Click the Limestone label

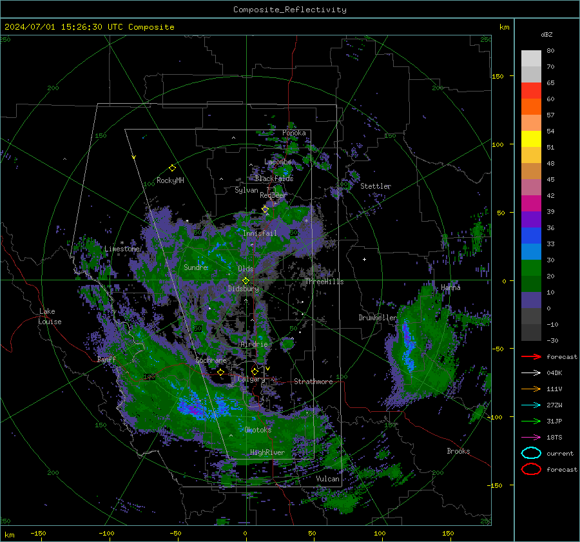[122, 249]
